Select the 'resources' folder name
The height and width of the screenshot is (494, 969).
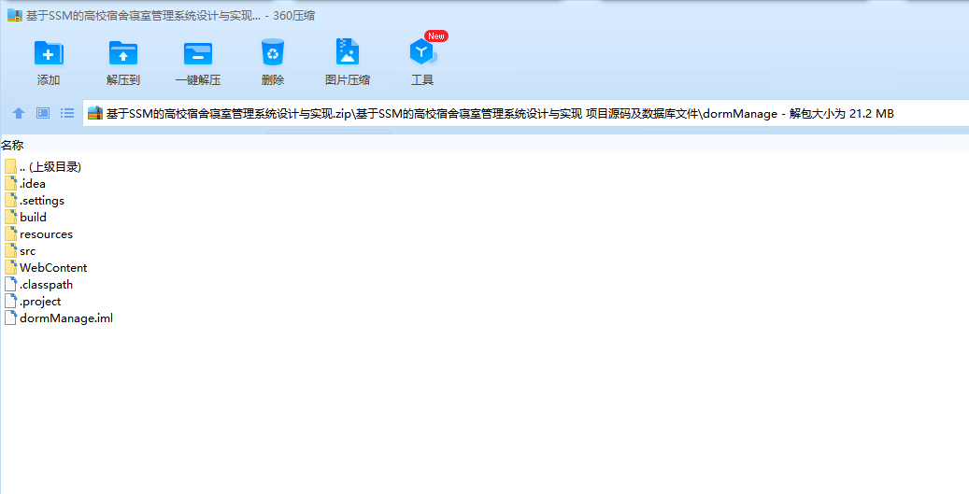(x=47, y=234)
